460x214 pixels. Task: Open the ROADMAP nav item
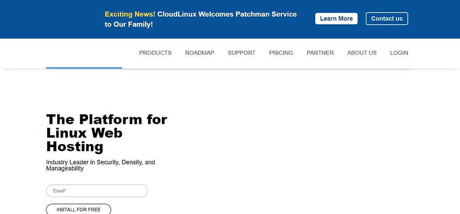[x=200, y=52]
